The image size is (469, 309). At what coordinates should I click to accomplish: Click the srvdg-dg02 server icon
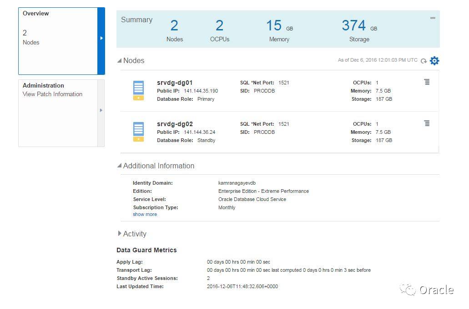[138, 132]
